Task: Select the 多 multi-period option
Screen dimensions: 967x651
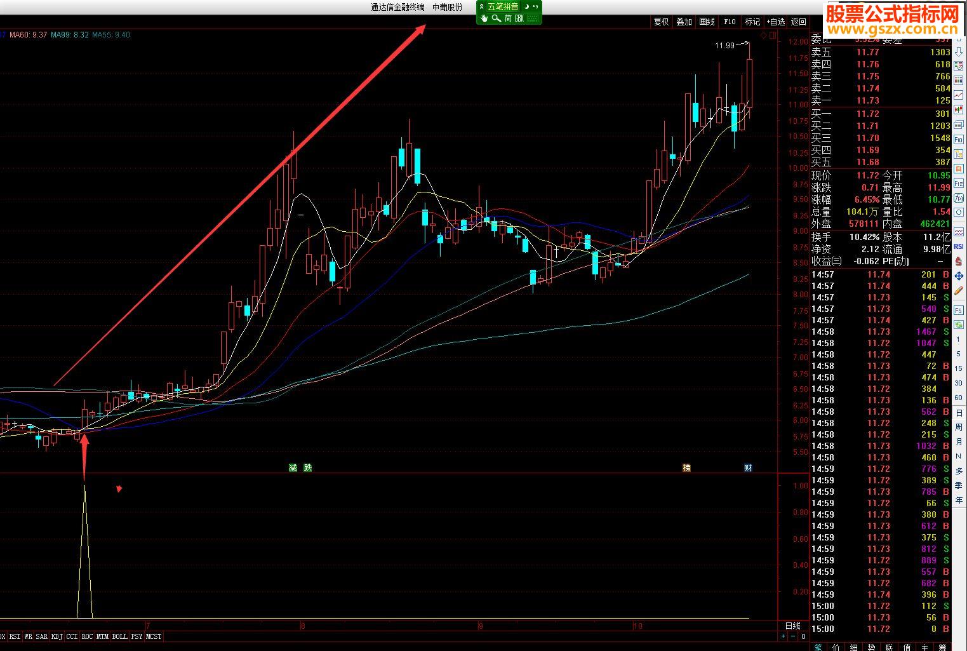Action: click(x=959, y=471)
